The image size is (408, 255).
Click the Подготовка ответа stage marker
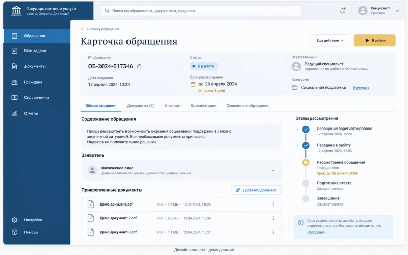pyautogui.click(x=305, y=183)
